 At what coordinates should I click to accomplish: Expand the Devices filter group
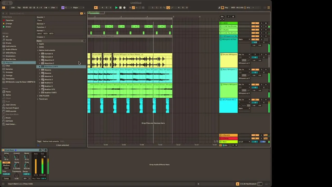coord(41,24)
